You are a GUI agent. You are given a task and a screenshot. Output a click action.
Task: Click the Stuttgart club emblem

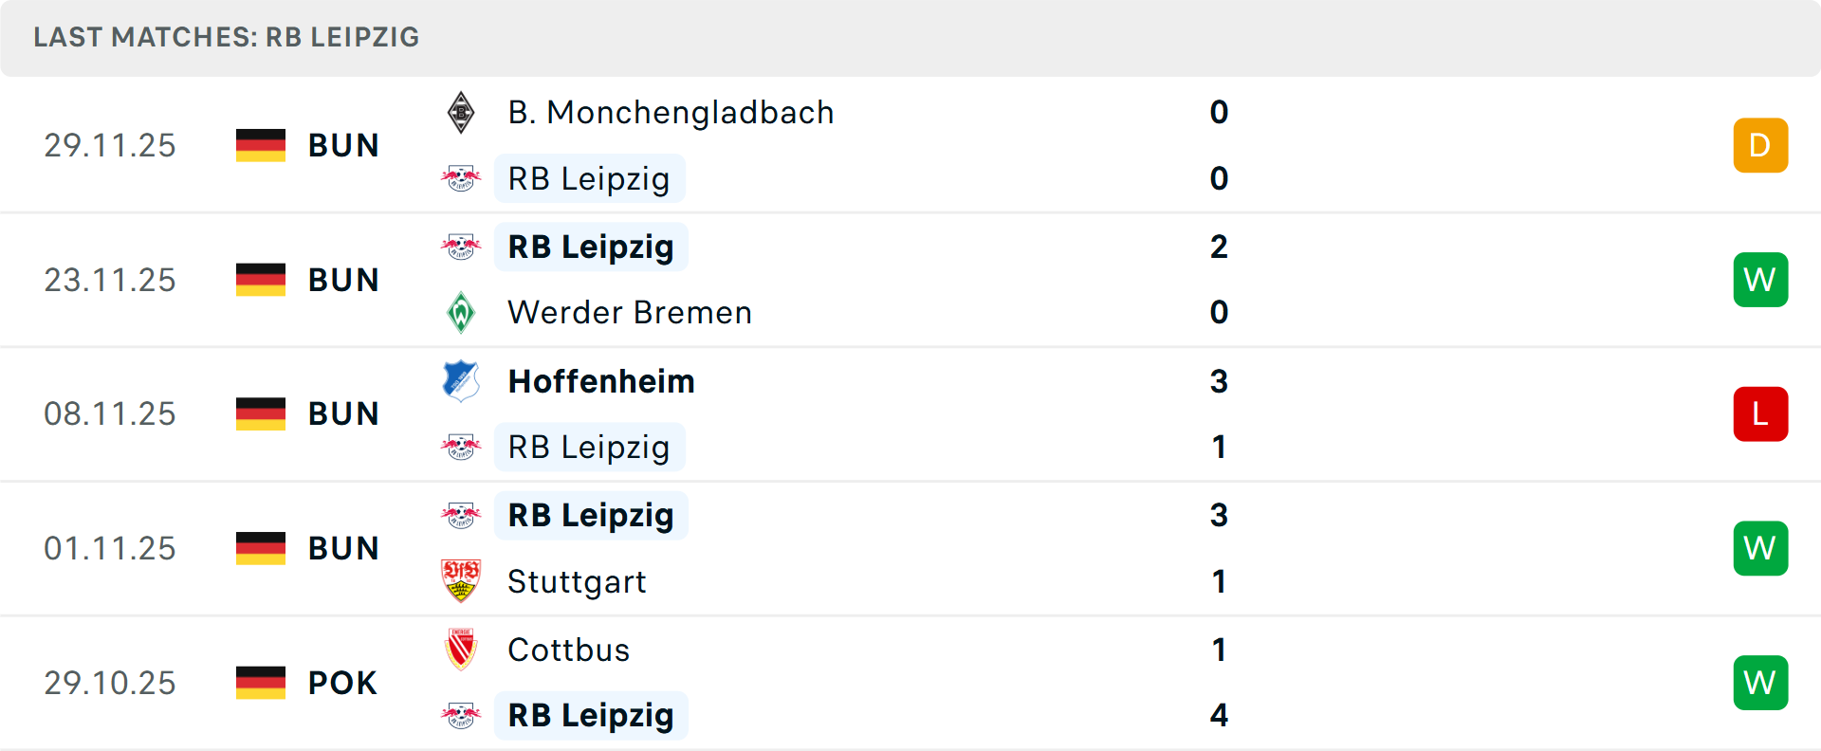pos(462,581)
